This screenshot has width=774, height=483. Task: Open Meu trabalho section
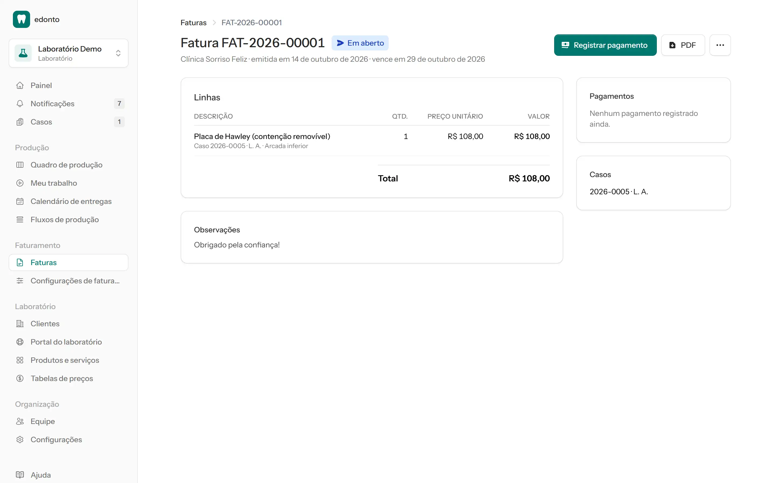click(x=69, y=183)
